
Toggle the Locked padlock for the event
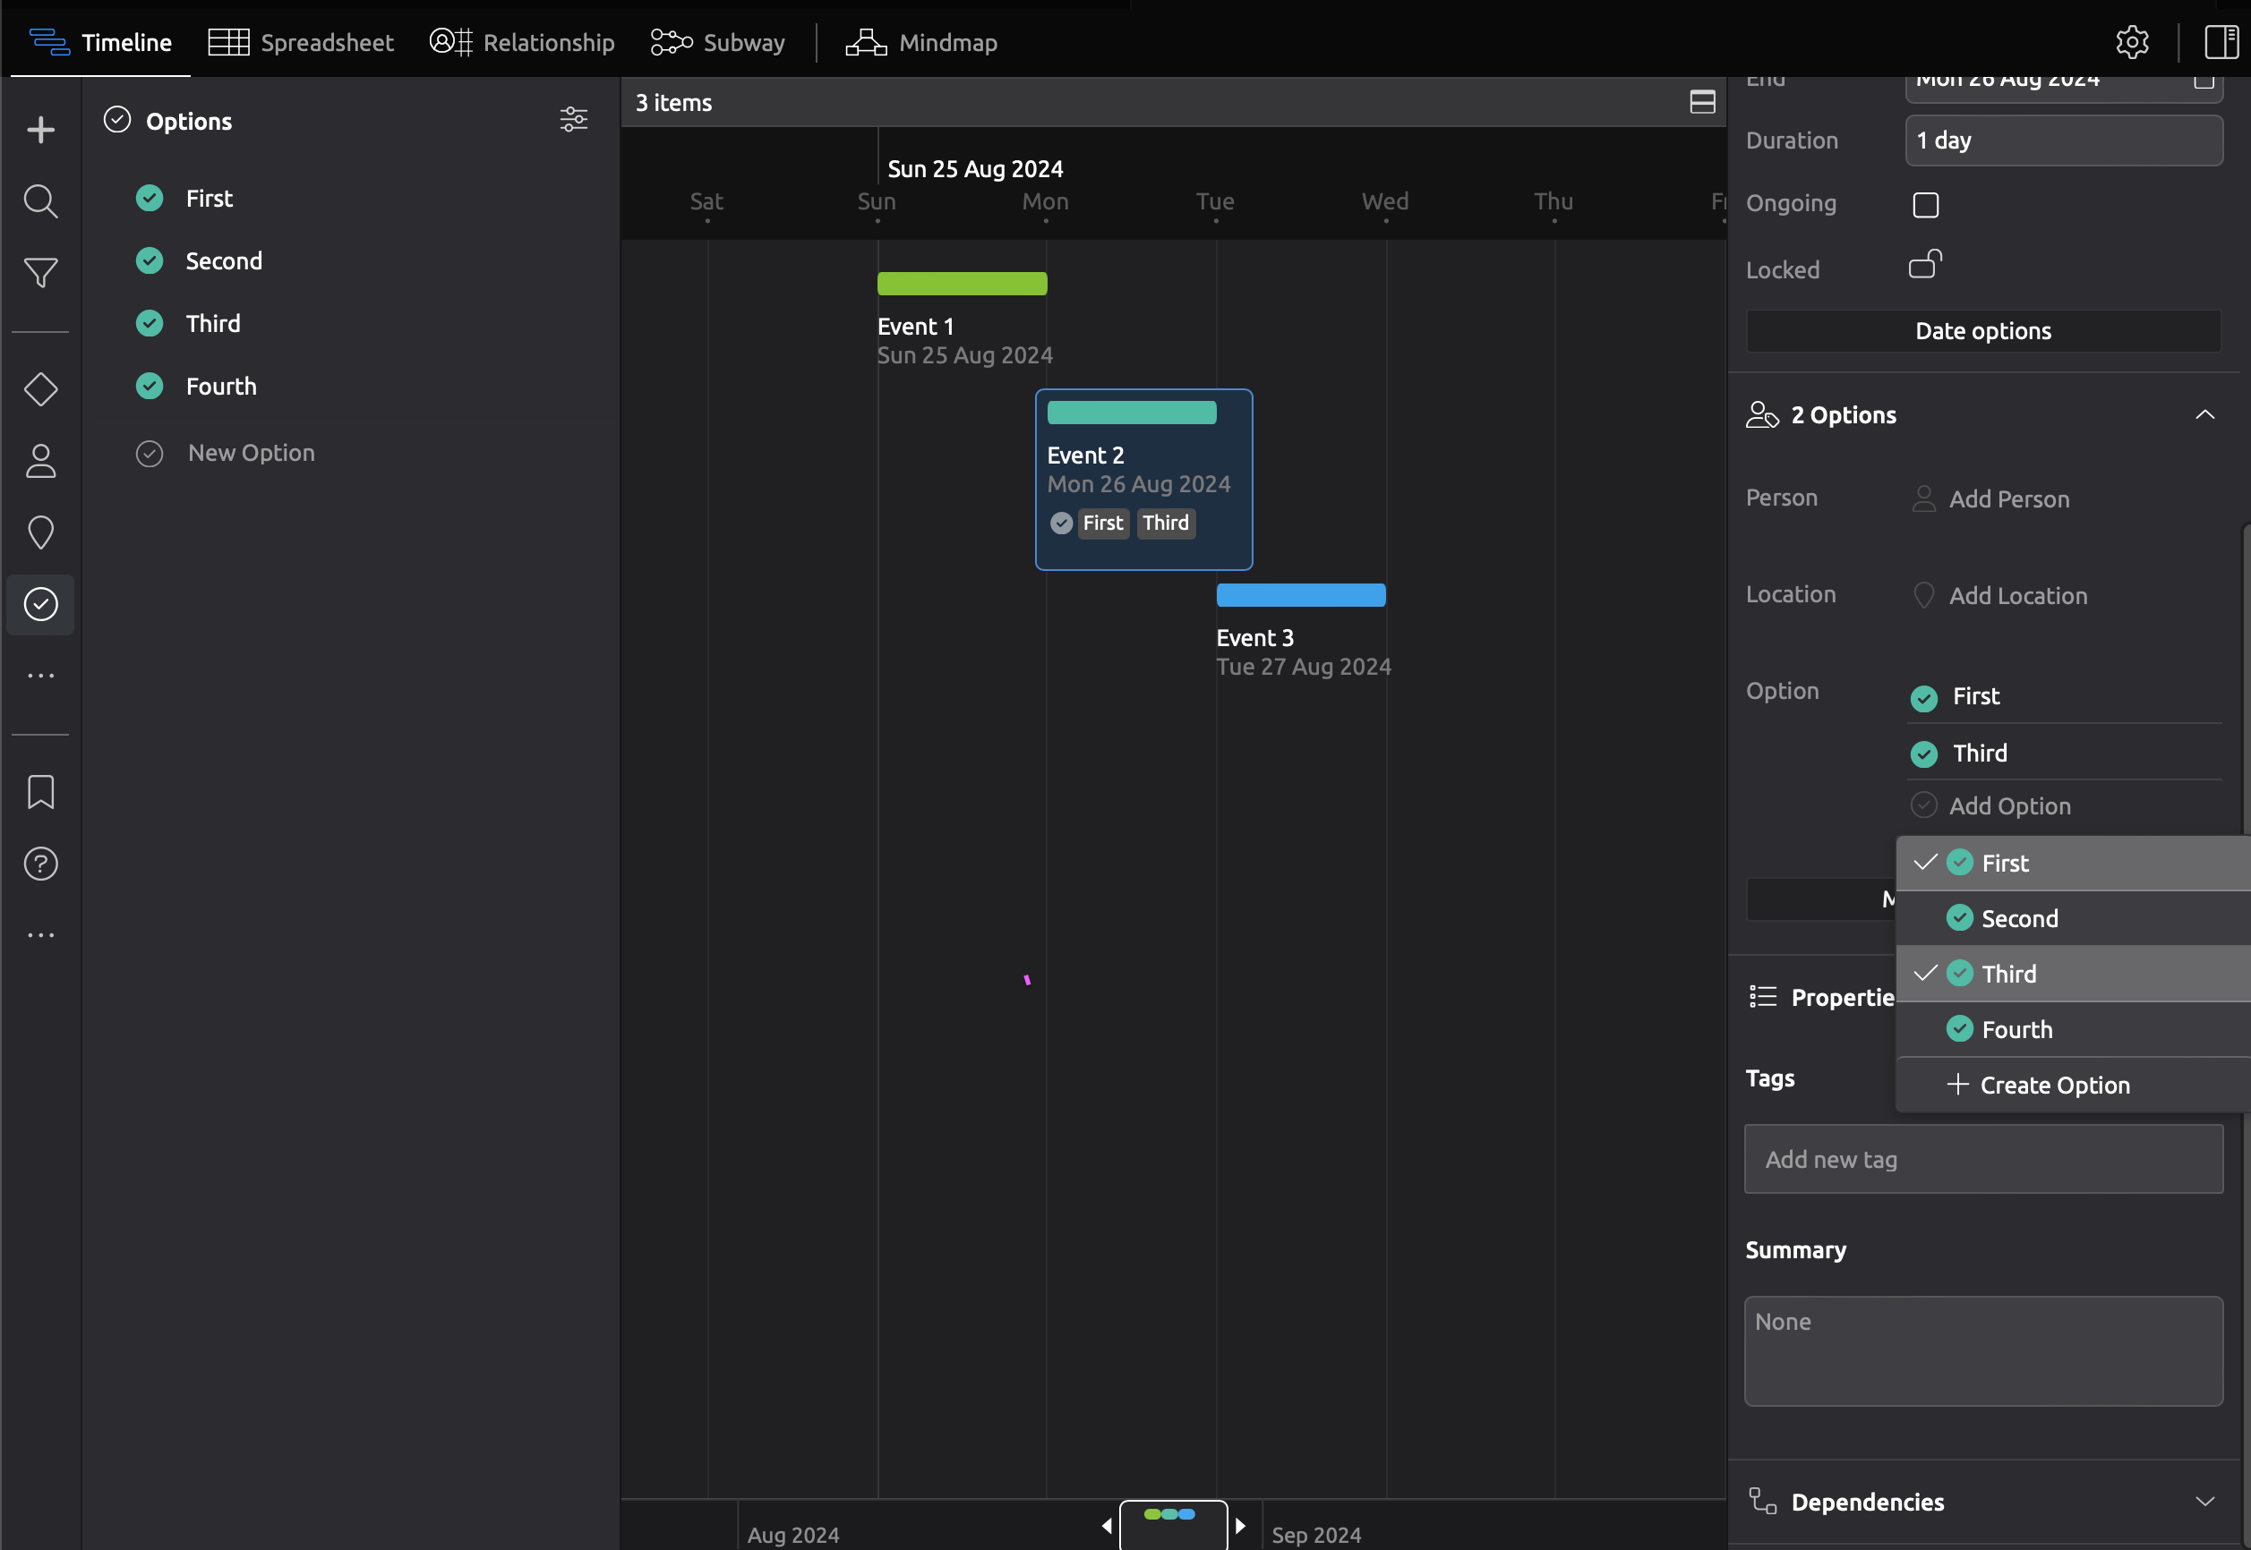[x=1924, y=264]
